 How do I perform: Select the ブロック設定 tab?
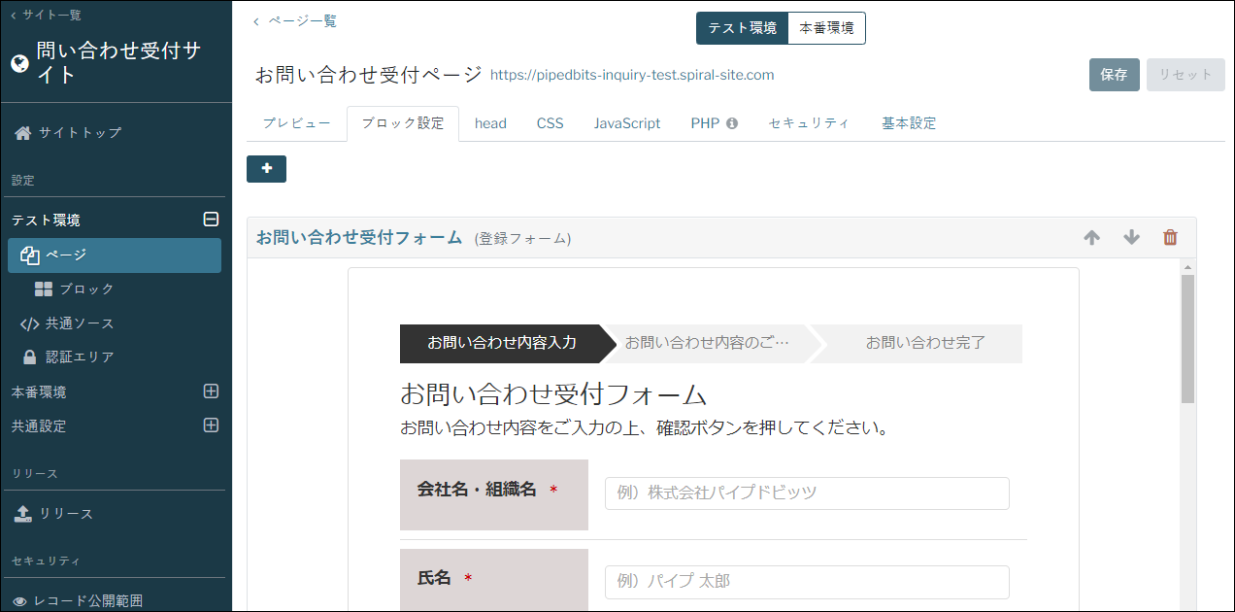pos(402,123)
